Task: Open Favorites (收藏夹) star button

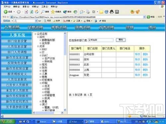Action: 56,12
